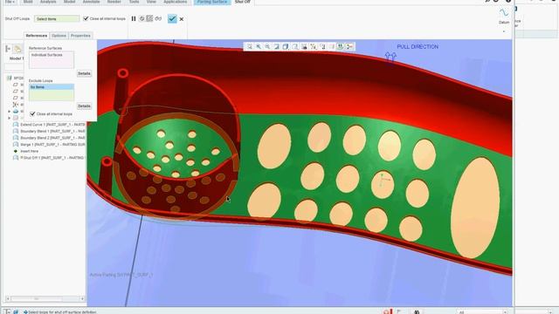Open display style icon in graphics toolbar
This screenshot has width=559, height=314.
click(x=286, y=46)
